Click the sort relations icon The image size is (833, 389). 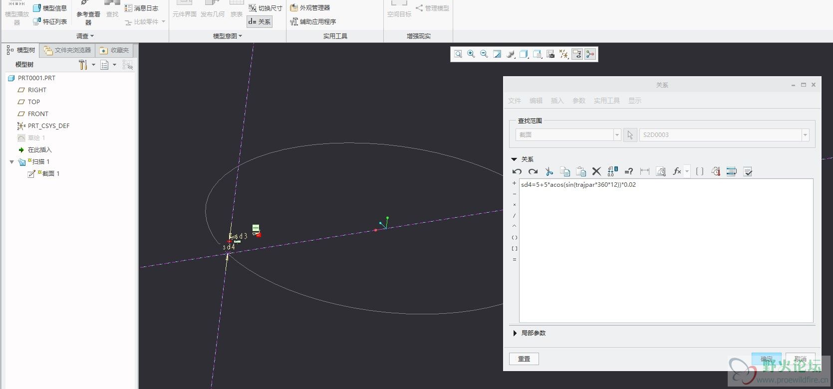[x=732, y=171]
